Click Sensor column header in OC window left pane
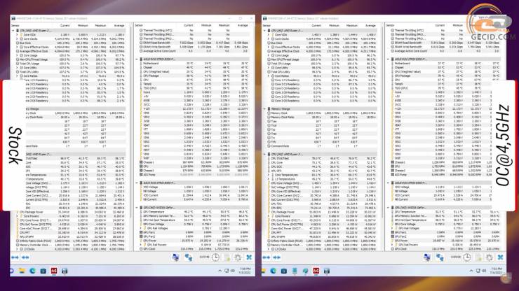Viewport: 519px width, 291px height. (267, 25)
